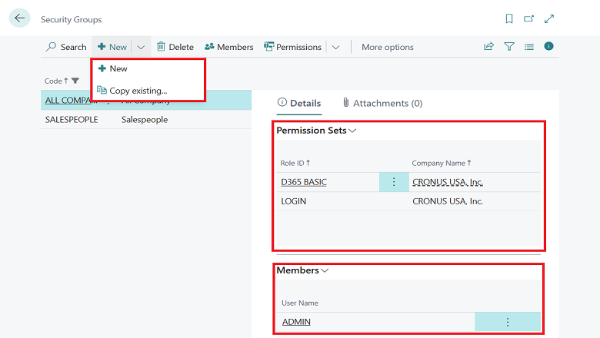Open Members for the group
600x338 pixels.
tap(228, 47)
